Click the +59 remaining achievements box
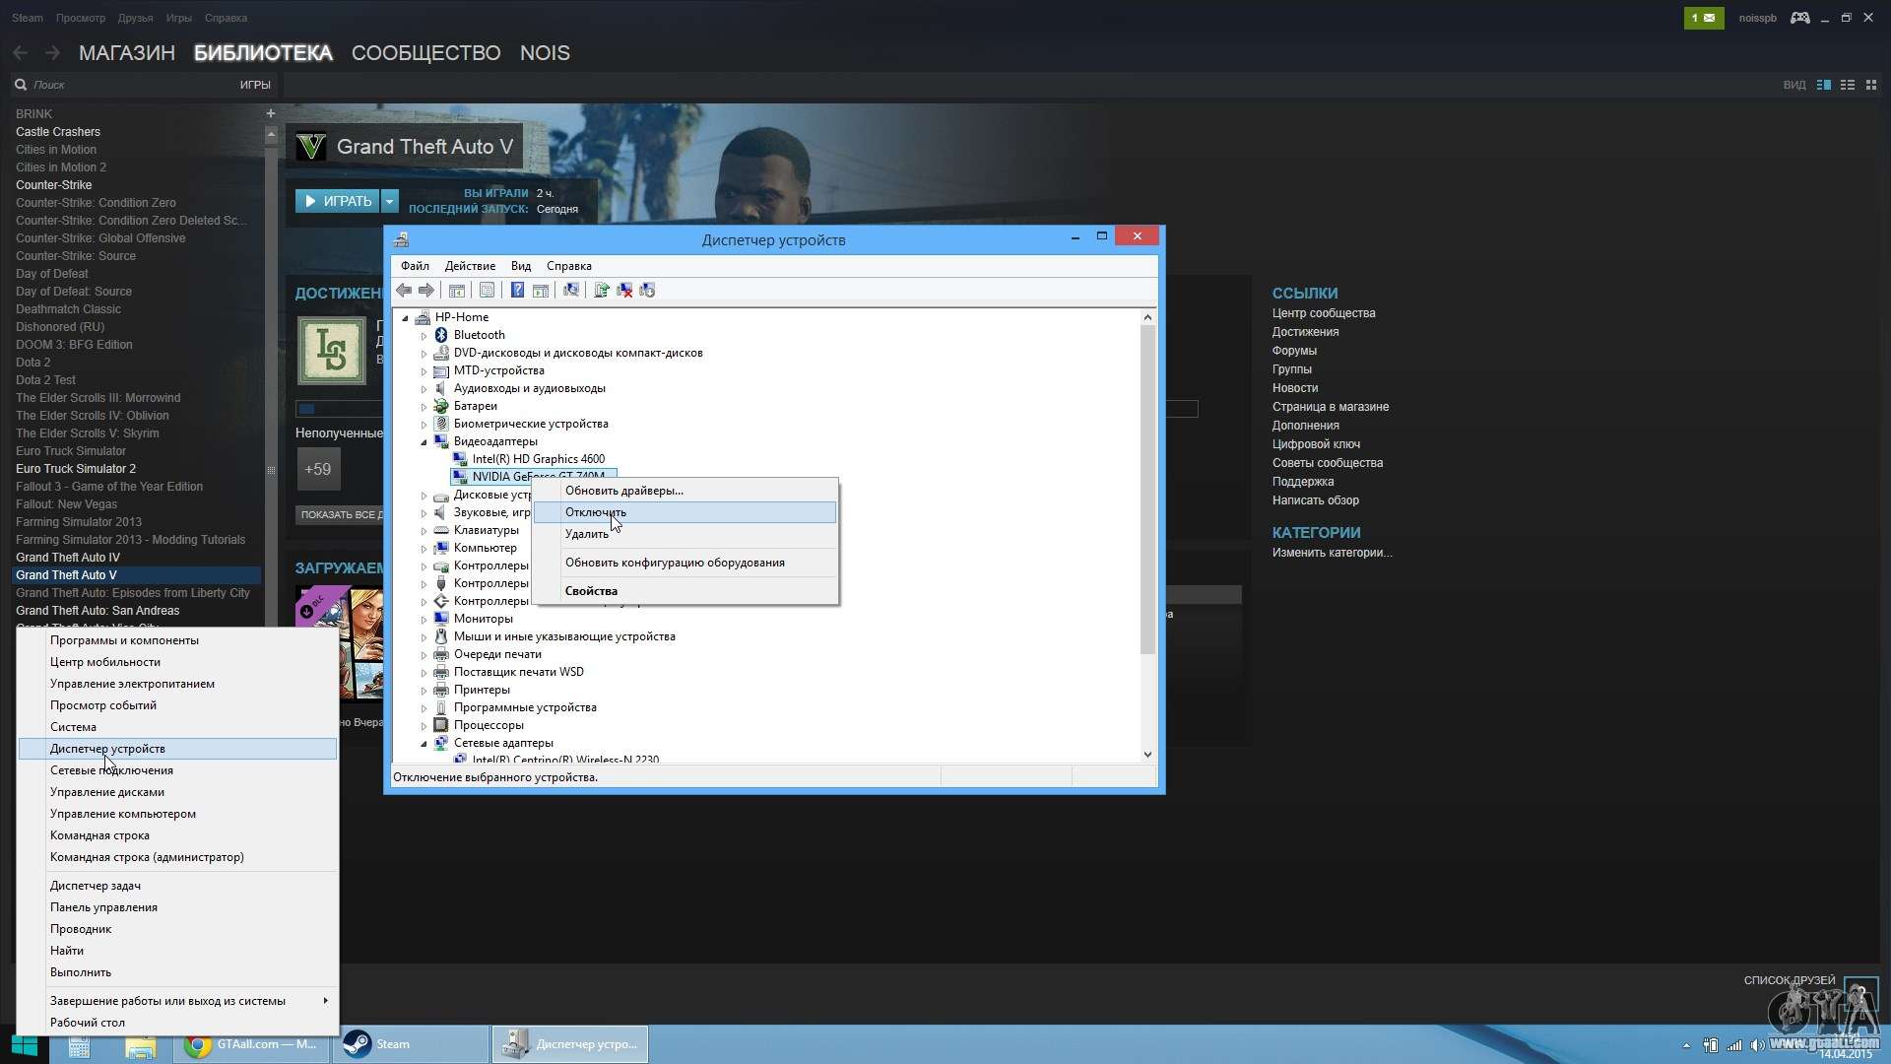 pos(318,469)
